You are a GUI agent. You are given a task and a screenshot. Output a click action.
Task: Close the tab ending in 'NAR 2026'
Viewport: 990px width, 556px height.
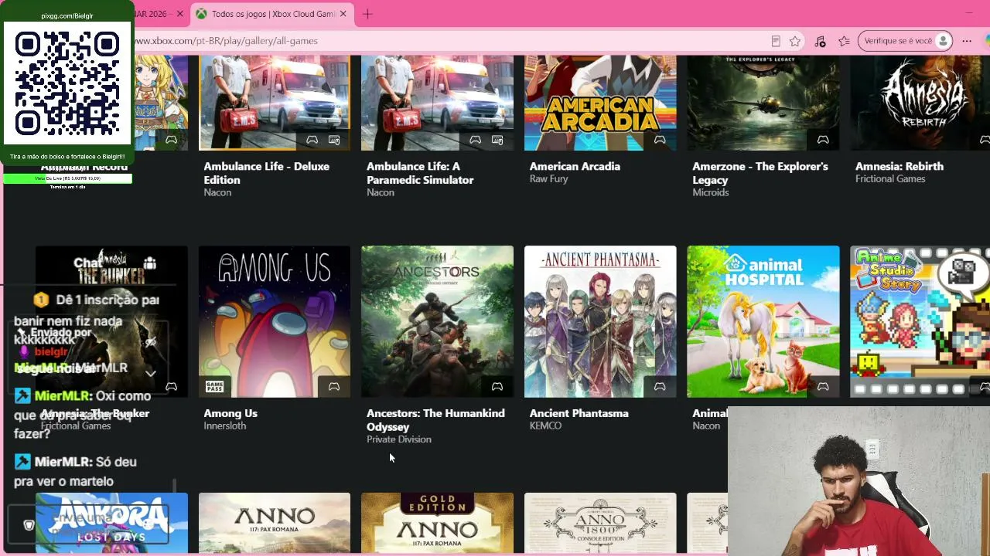tap(179, 14)
